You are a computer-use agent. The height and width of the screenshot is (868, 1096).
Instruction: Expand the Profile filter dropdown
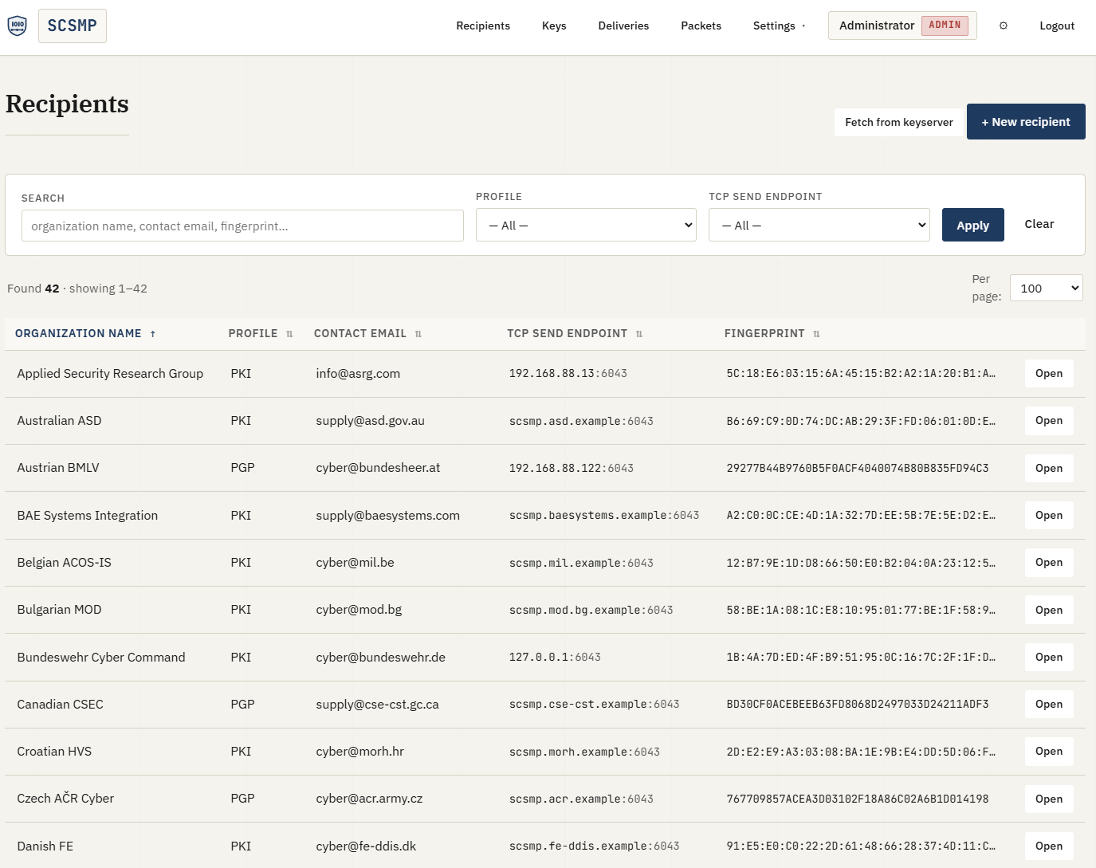(x=586, y=225)
